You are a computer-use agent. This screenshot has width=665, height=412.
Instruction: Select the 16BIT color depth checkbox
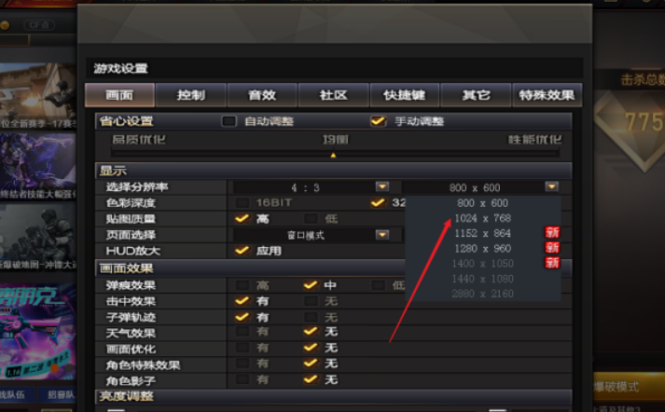(x=242, y=202)
